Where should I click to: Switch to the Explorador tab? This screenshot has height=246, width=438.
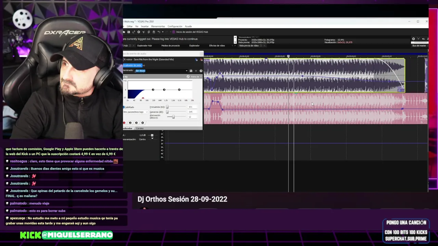(194, 45)
